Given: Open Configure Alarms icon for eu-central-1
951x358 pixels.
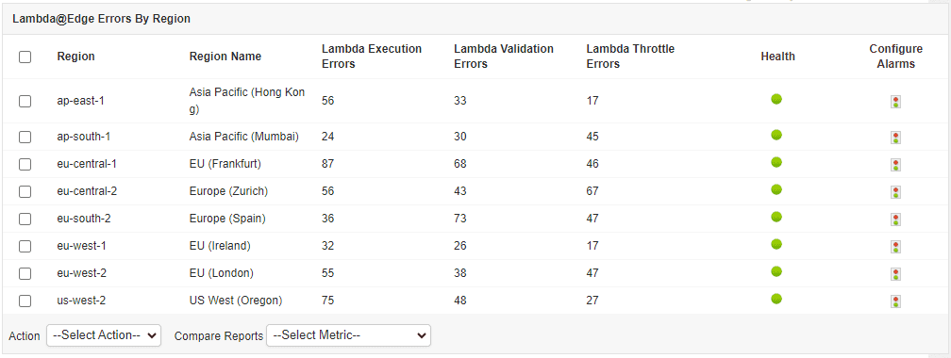Looking at the screenshot, I should tap(895, 164).
